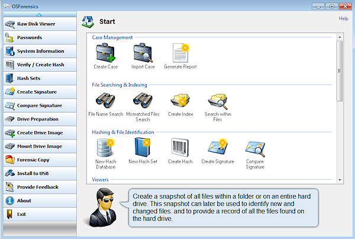Create a New Hash Database

coord(104,148)
